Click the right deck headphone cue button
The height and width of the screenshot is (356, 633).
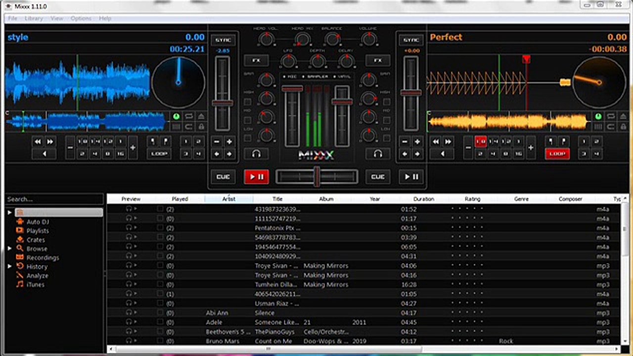[x=378, y=154]
